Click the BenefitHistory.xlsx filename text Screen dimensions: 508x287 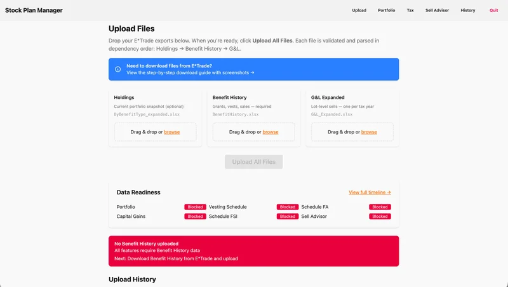[x=236, y=114]
